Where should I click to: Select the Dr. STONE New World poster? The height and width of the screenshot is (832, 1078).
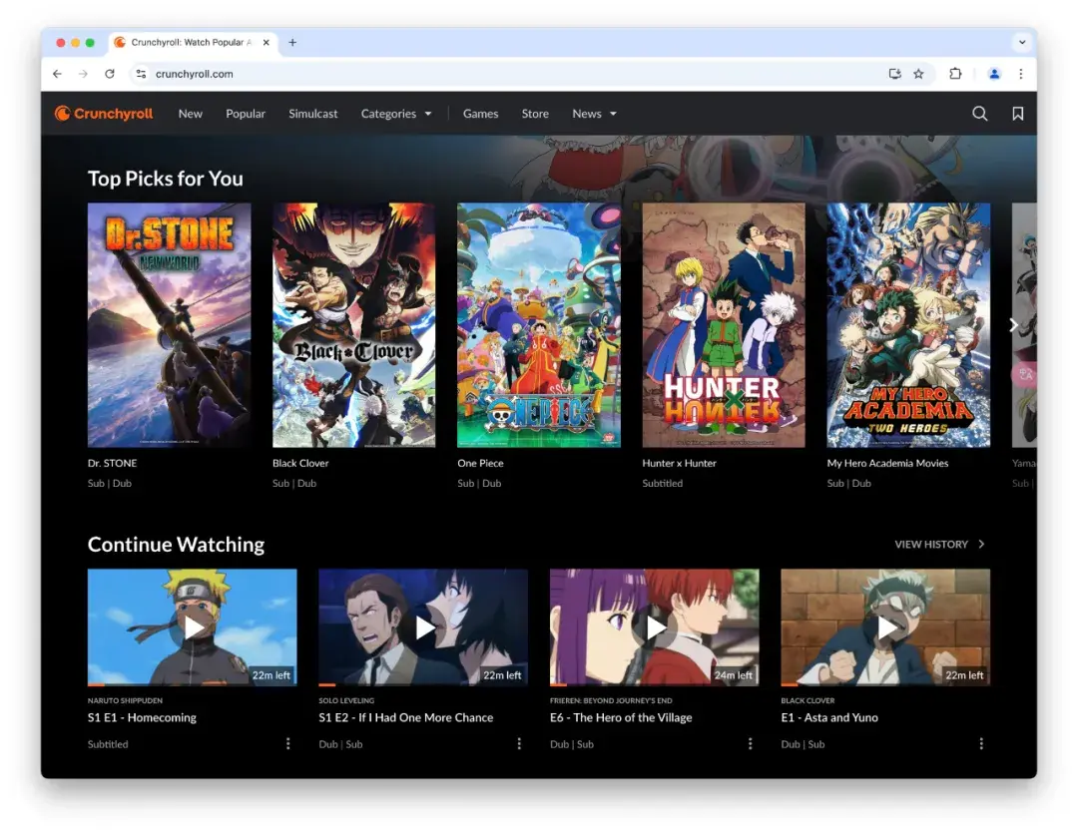[x=169, y=325]
